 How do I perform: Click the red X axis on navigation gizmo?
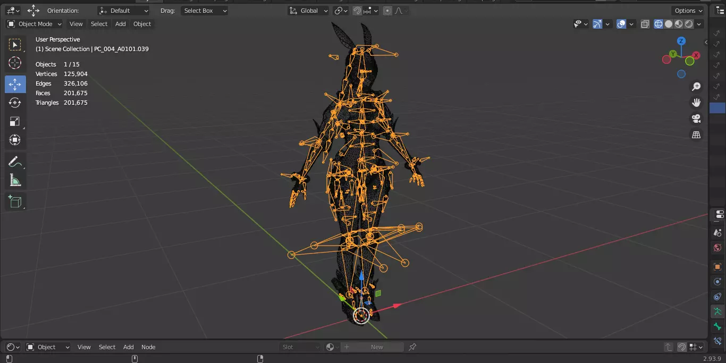(696, 55)
